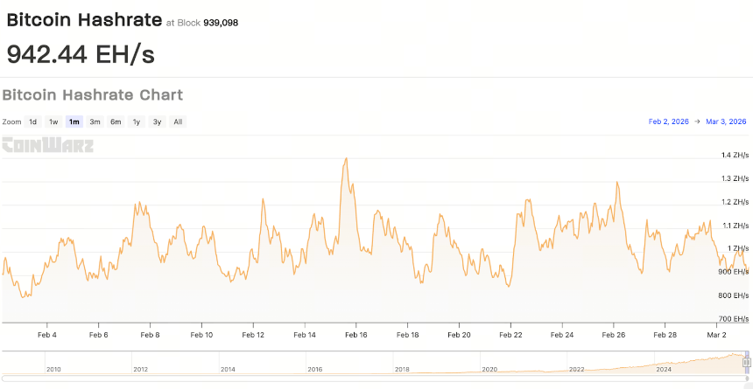
Task: Click the CoinWarz watermark logo
Action: (47, 145)
